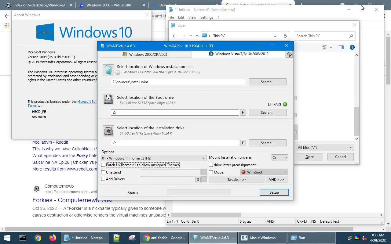This screenshot has height=244, width=391.
Task: Click the back arrow in Open dialog
Action: (x=174, y=36)
